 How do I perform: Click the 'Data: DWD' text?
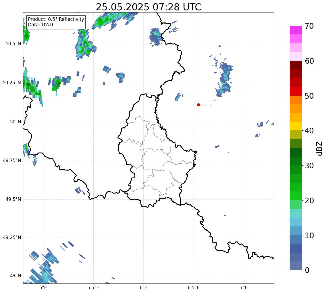40,25
